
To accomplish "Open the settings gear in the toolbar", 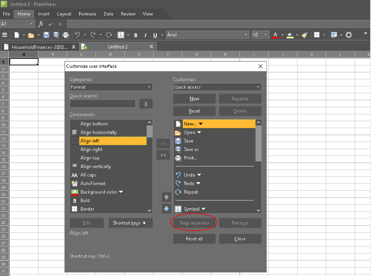I will tap(349, 35).
